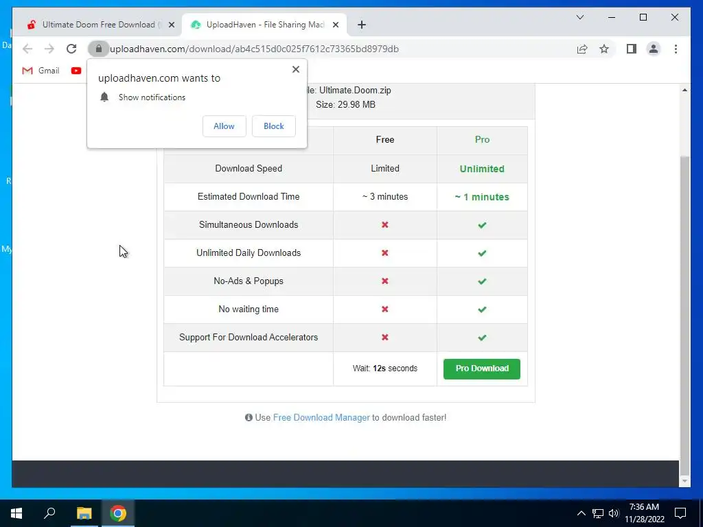
Task: Close the UploadHaven tab
Action: click(335, 25)
